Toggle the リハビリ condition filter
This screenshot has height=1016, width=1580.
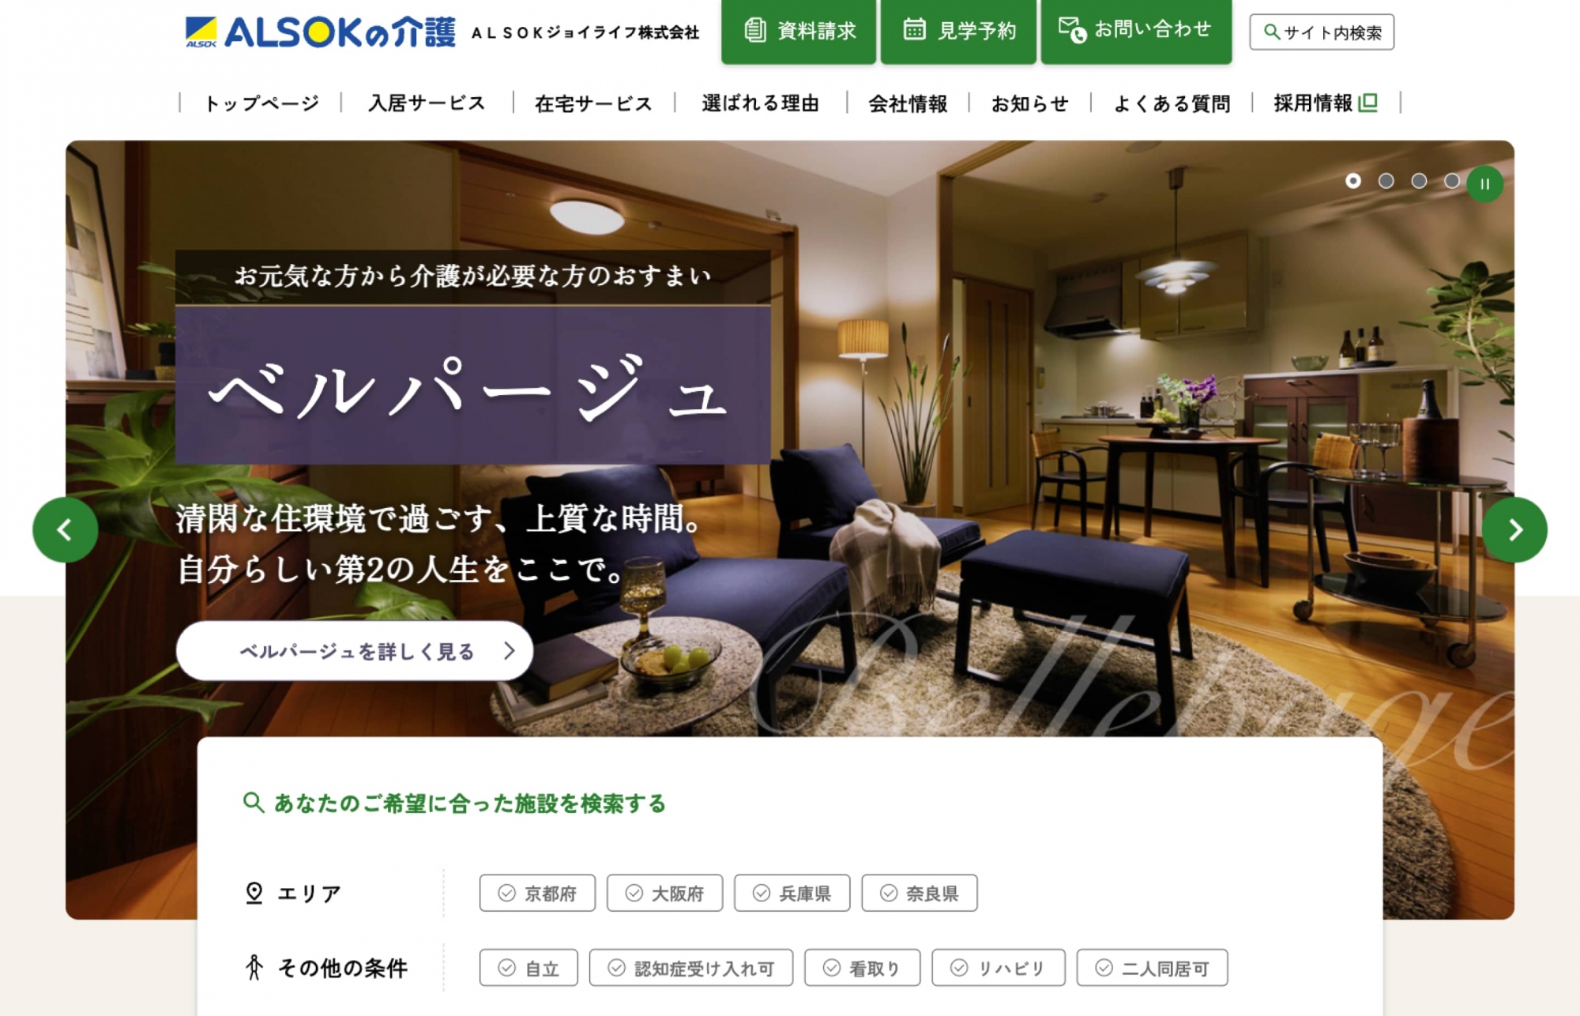tap(999, 968)
